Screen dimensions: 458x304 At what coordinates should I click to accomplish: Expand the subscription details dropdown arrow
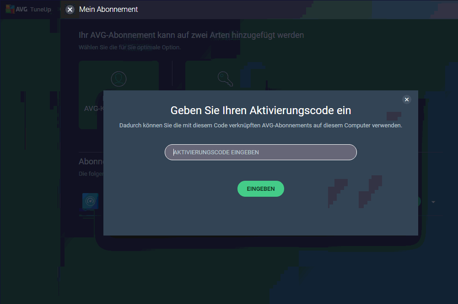[433, 202]
